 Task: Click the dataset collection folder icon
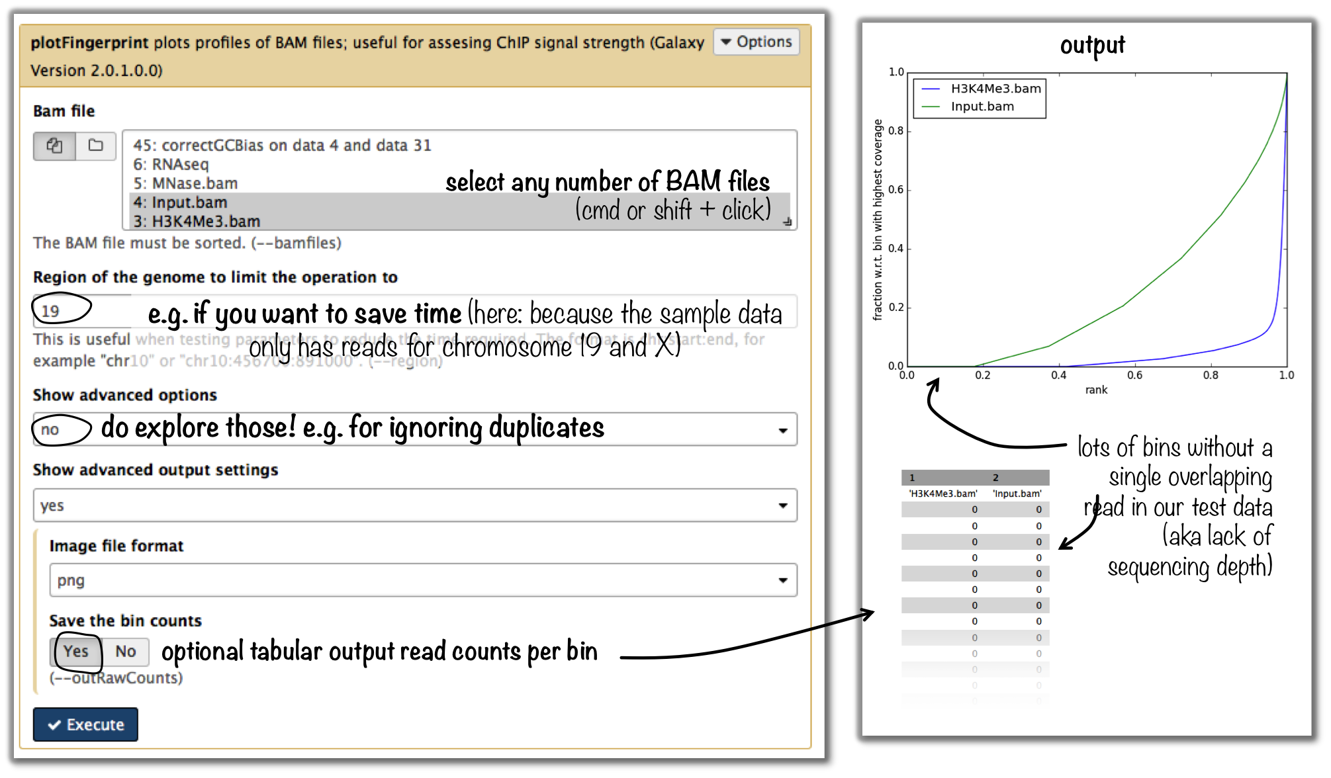(x=96, y=146)
